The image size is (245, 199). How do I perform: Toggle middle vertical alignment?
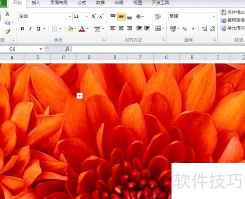[x=121, y=16]
